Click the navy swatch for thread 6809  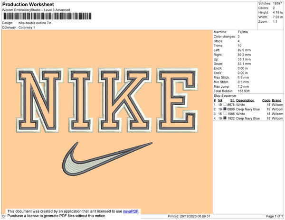click(225, 109)
